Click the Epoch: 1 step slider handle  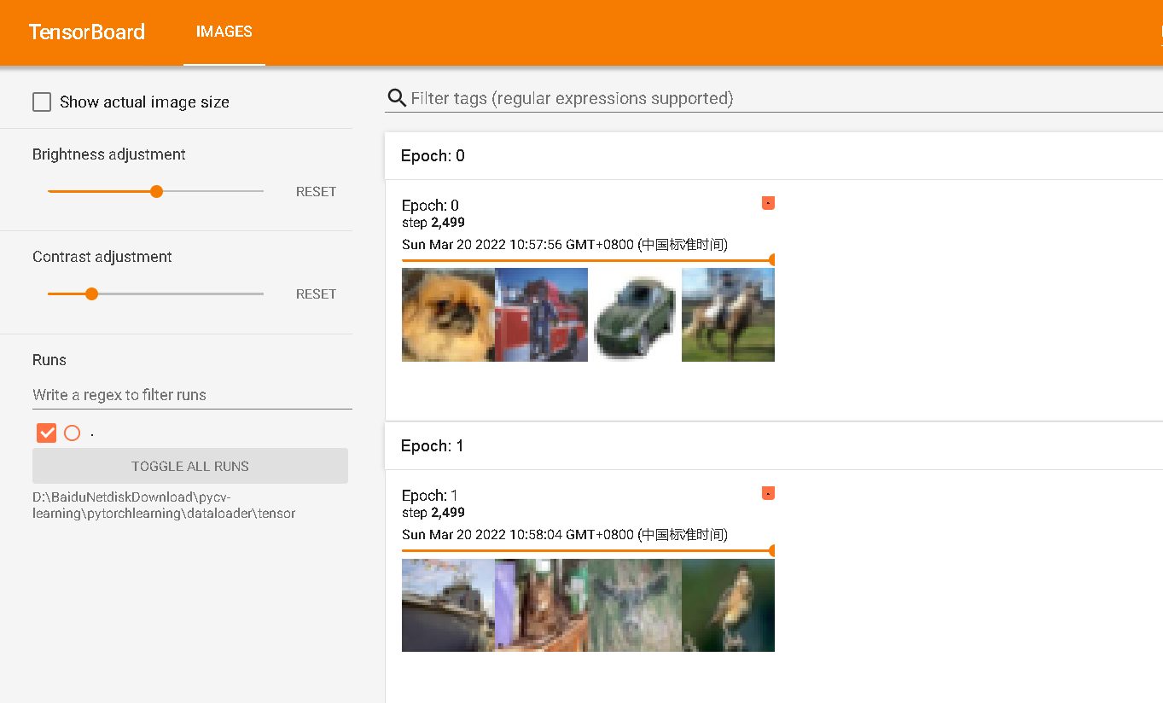click(x=772, y=550)
